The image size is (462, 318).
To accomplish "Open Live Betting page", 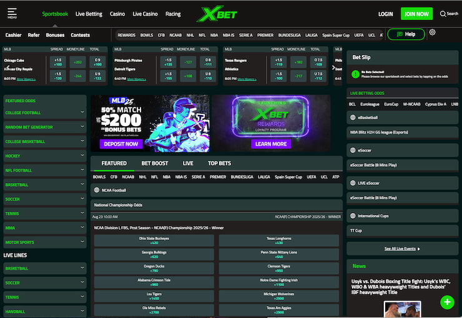I will pos(89,14).
